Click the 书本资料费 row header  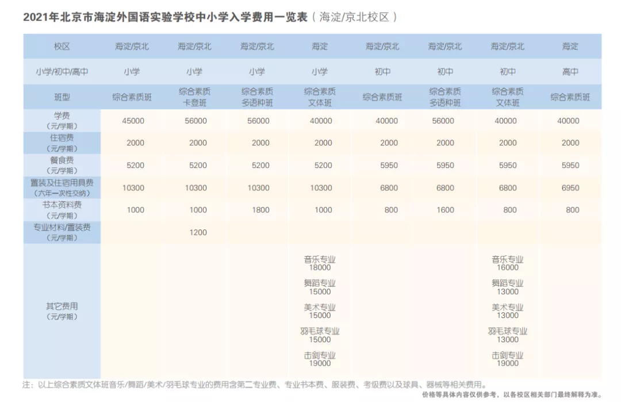[x=62, y=210]
